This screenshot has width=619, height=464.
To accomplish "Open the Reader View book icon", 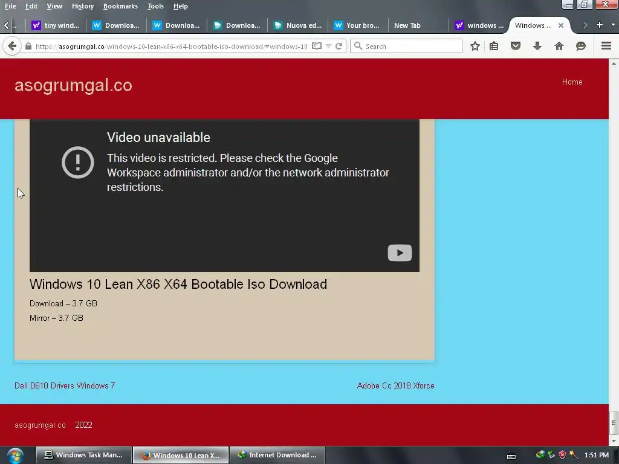I will (317, 46).
